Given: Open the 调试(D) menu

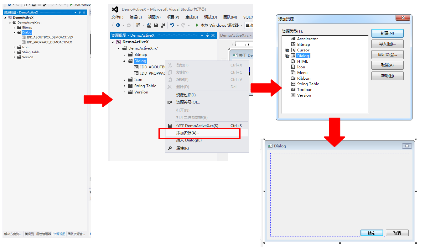Looking at the screenshot, I should coord(210,17).
